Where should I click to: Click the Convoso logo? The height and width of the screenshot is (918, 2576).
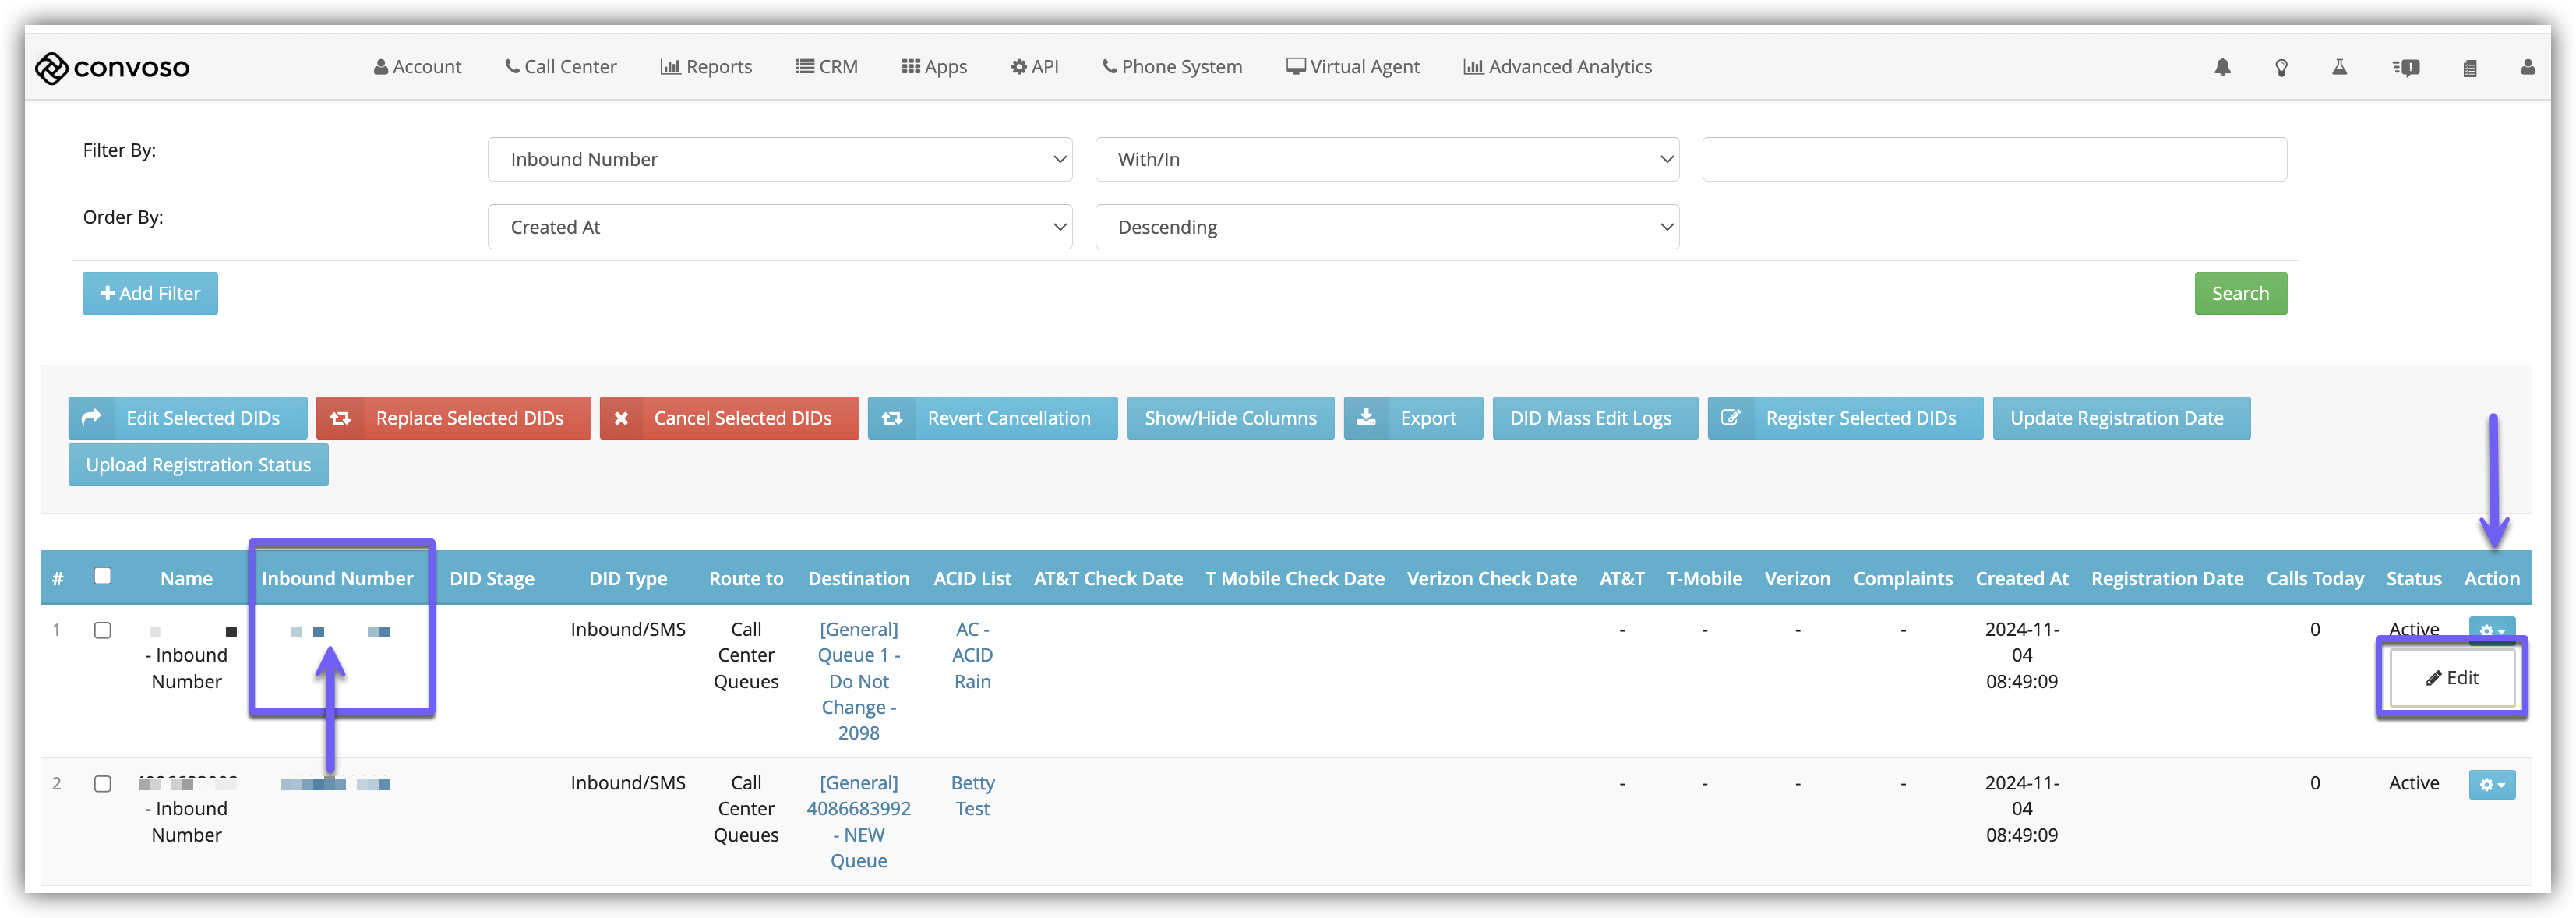point(112,67)
